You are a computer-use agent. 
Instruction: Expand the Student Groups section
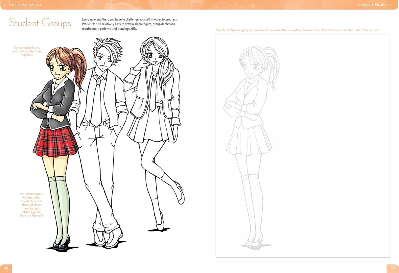tap(40, 23)
